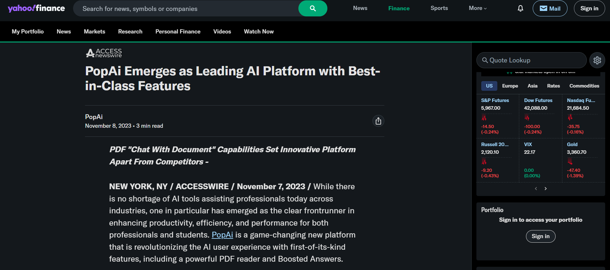This screenshot has width=610, height=270.
Task: Open News in secondary nav bar
Action: (64, 32)
